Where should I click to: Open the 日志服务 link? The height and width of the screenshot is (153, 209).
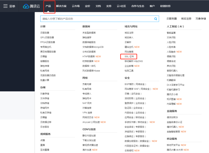[45, 127]
